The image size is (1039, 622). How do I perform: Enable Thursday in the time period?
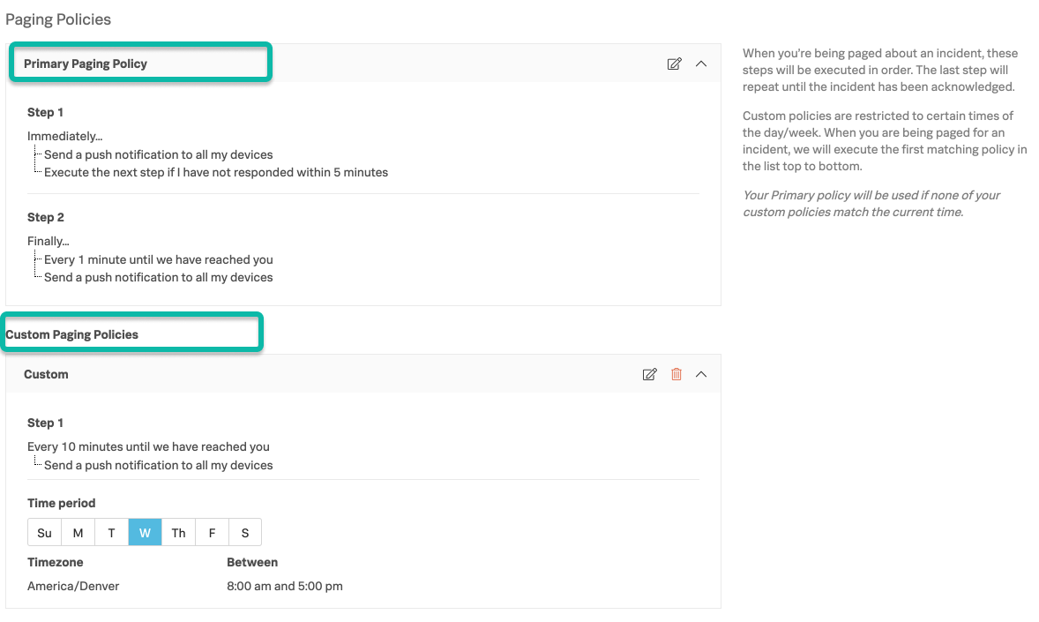178,532
